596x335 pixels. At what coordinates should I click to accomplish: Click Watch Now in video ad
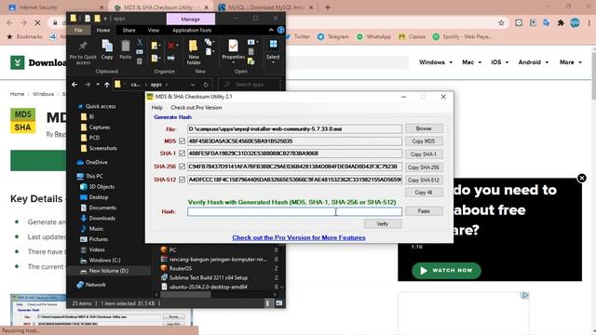pyautogui.click(x=446, y=271)
